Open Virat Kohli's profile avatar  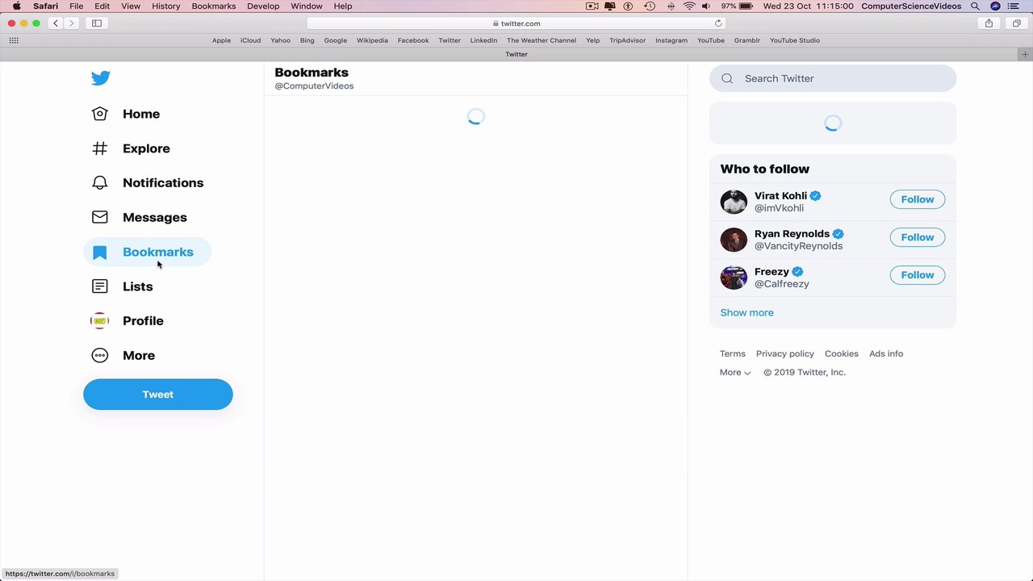point(734,202)
